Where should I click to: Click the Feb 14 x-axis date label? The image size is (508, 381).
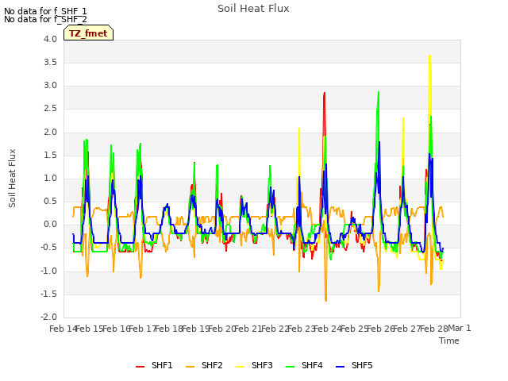point(63,329)
